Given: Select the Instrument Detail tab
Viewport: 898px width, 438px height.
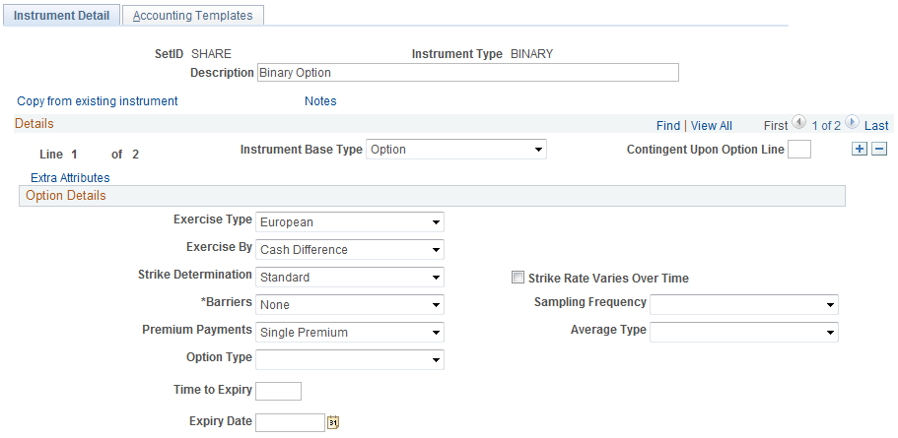Looking at the screenshot, I should click(x=61, y=16).
